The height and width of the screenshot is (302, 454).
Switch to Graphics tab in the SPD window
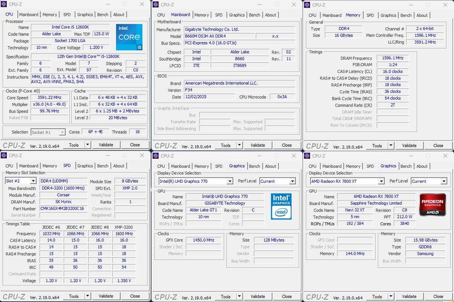pos(85,166)
